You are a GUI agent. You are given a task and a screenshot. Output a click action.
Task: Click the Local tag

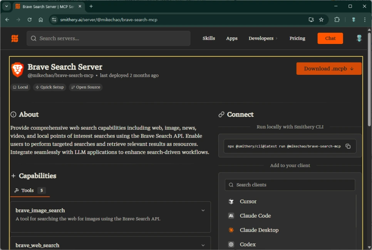click(20, 87)
